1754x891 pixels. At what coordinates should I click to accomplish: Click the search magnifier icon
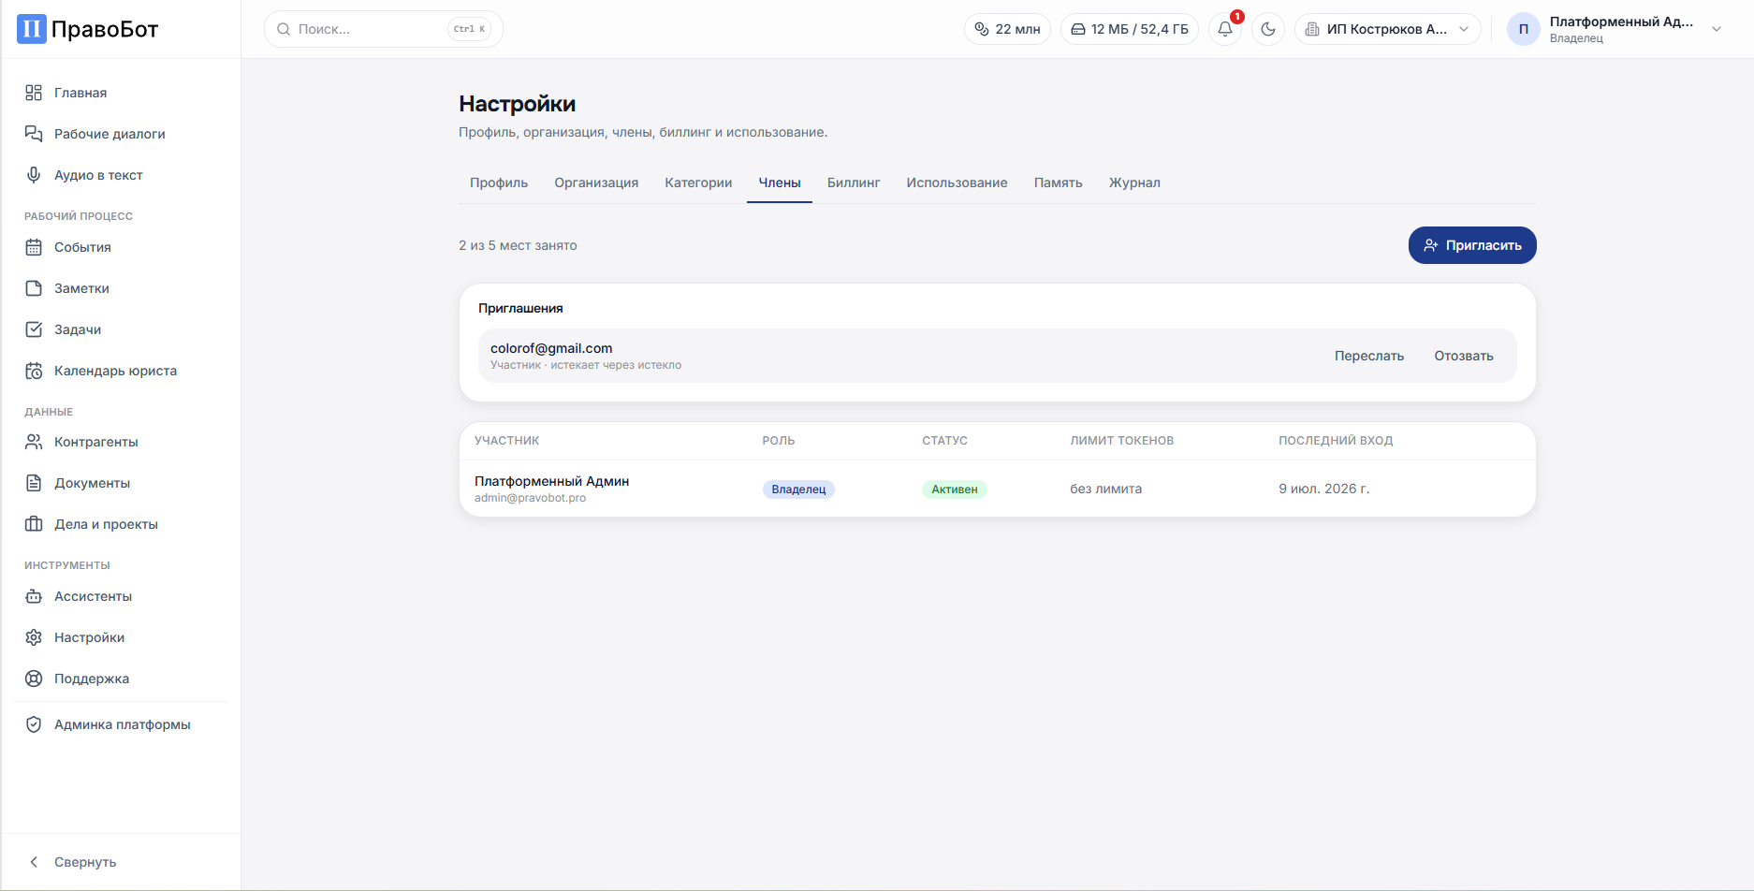283,29
